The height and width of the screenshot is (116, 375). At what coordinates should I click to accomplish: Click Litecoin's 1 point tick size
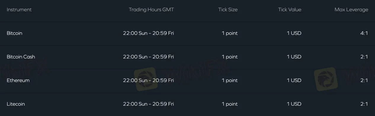pyautogui.click(x=230, y=104)
